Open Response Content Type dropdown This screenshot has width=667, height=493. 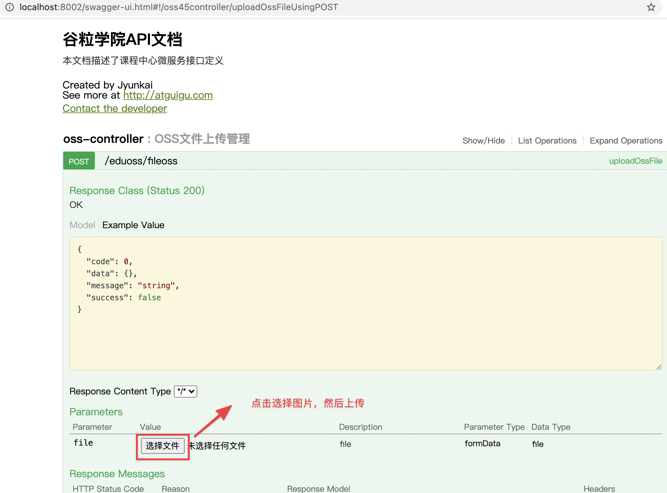pyautogui.click(x=186, y=391)
